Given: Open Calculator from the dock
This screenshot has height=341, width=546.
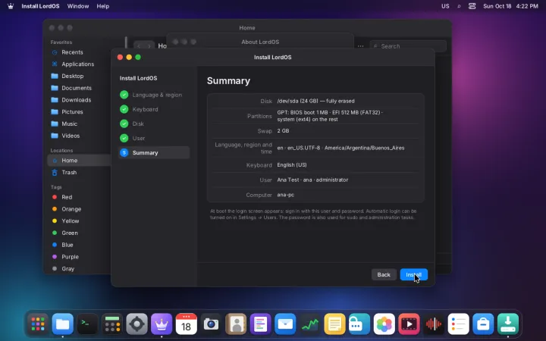Looking at the screenshot, I should [112, 324].
